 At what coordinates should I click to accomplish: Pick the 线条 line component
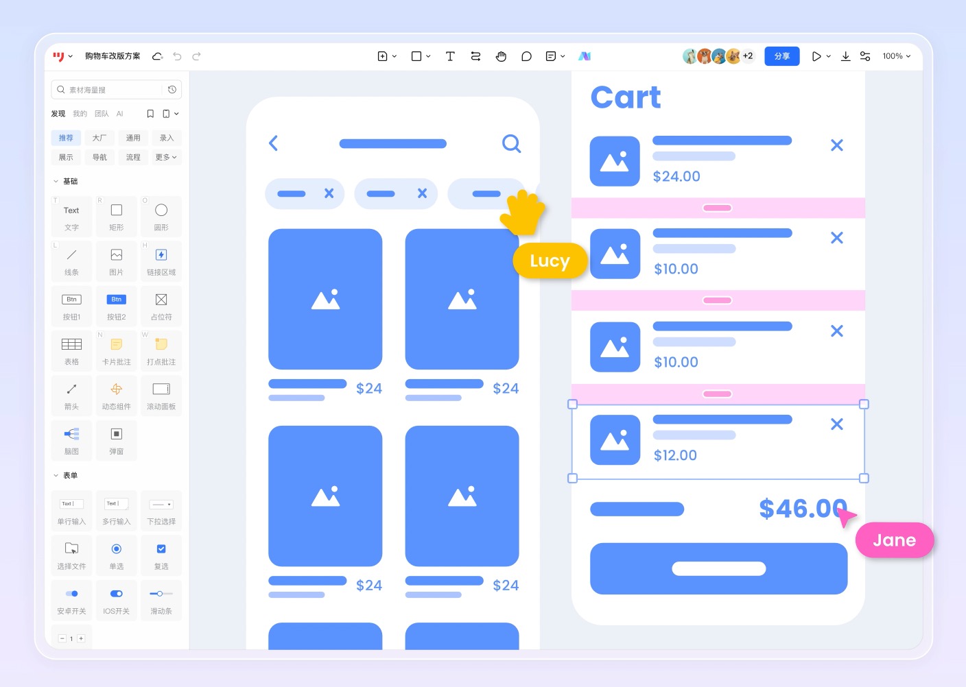(71, 262)
